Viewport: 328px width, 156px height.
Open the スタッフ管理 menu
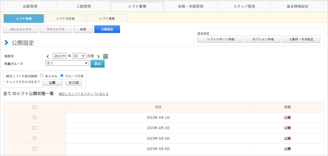tap(244, 6)
